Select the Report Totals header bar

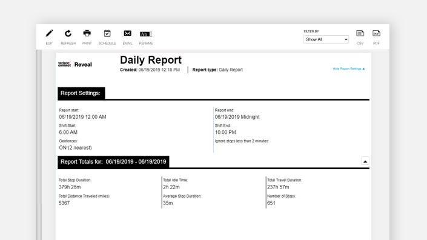click(x=113, y=162)
